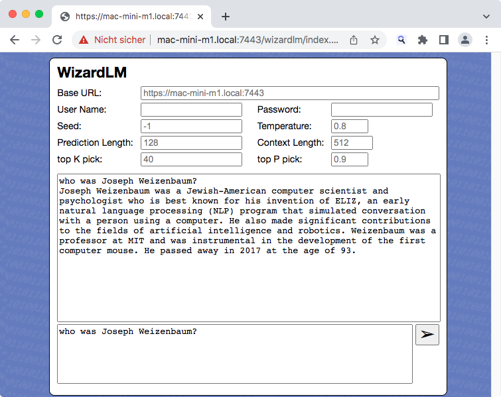Click the Base URL label

tap(79, 93)
